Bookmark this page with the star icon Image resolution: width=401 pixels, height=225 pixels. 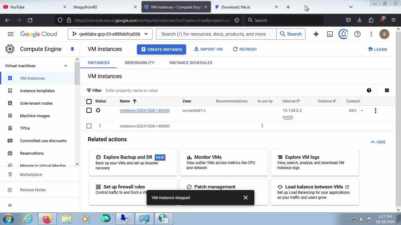tap(237, 20)
